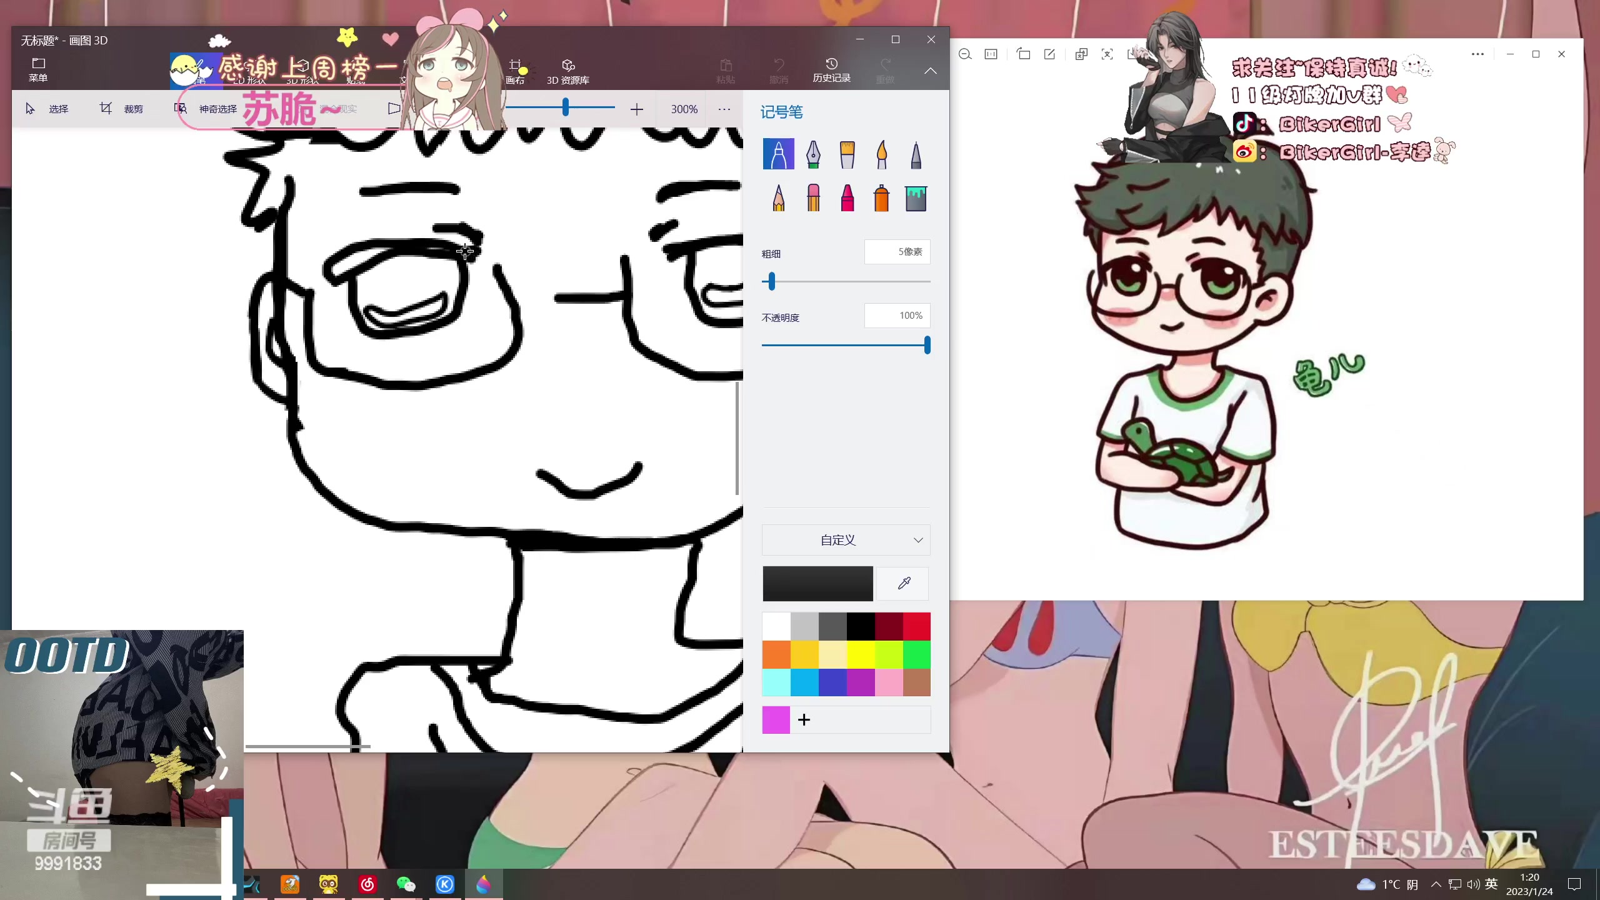The image size is (1600, 900).
Task: Pick the bright red color swatch
Action: pos(917,626)
